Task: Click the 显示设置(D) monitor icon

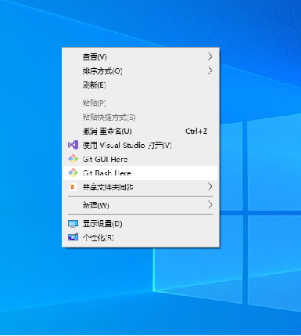Action: click(x=73, y=224)
